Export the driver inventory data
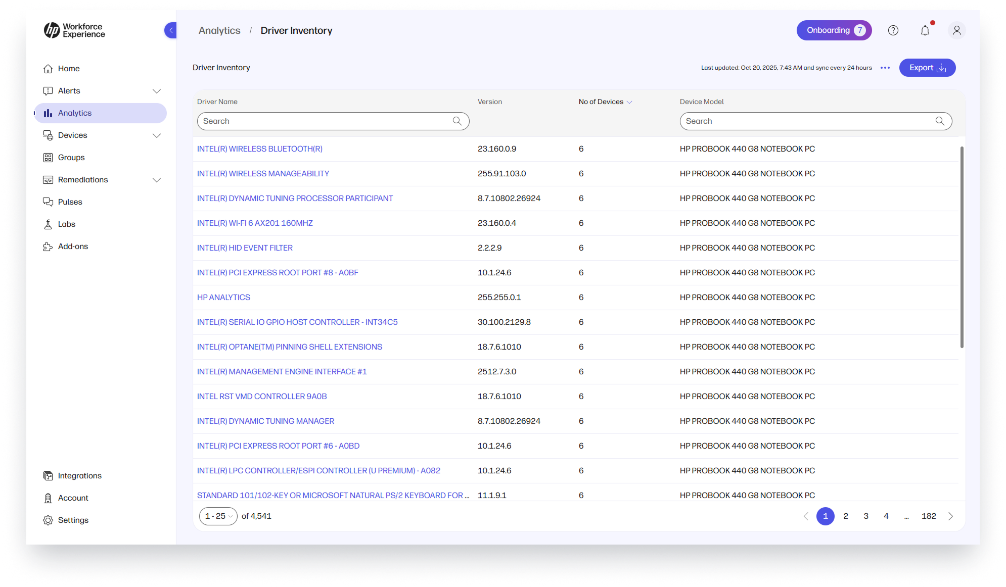Viewport: 1006px width, 587px height. 927,67
